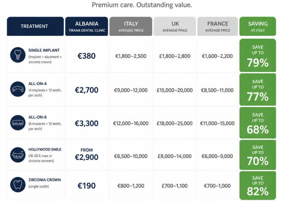Click the Save up to 79% badge

(258, 55)
